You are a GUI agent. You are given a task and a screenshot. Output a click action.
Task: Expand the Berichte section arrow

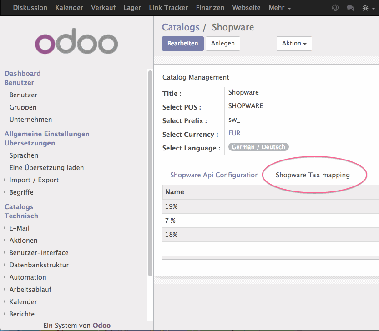coord(5,314)
